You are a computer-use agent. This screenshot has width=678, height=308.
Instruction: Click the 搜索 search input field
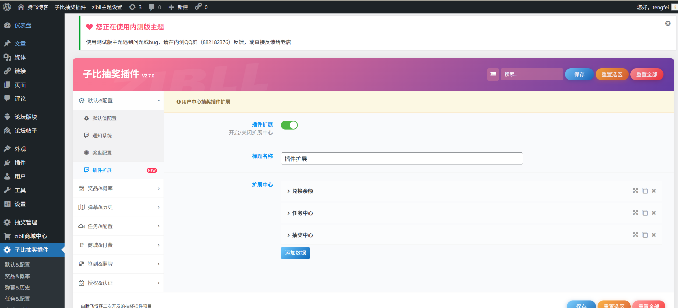pos(532,74)
